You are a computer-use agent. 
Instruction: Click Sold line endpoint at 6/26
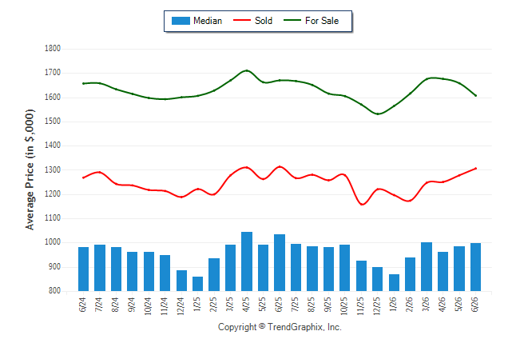pos(475,169)
